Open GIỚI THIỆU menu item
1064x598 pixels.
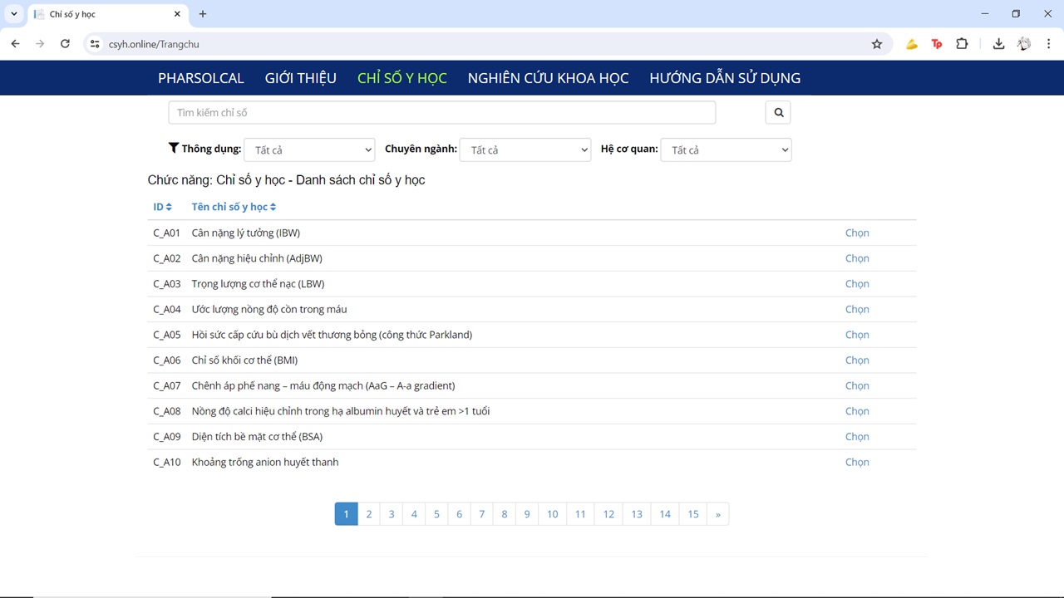click(301, 78)
